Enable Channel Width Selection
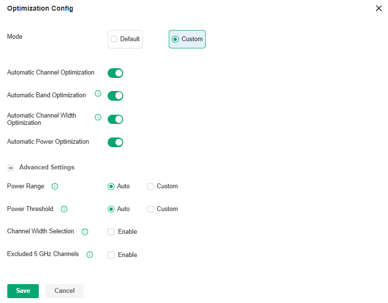 coord(111,232)
